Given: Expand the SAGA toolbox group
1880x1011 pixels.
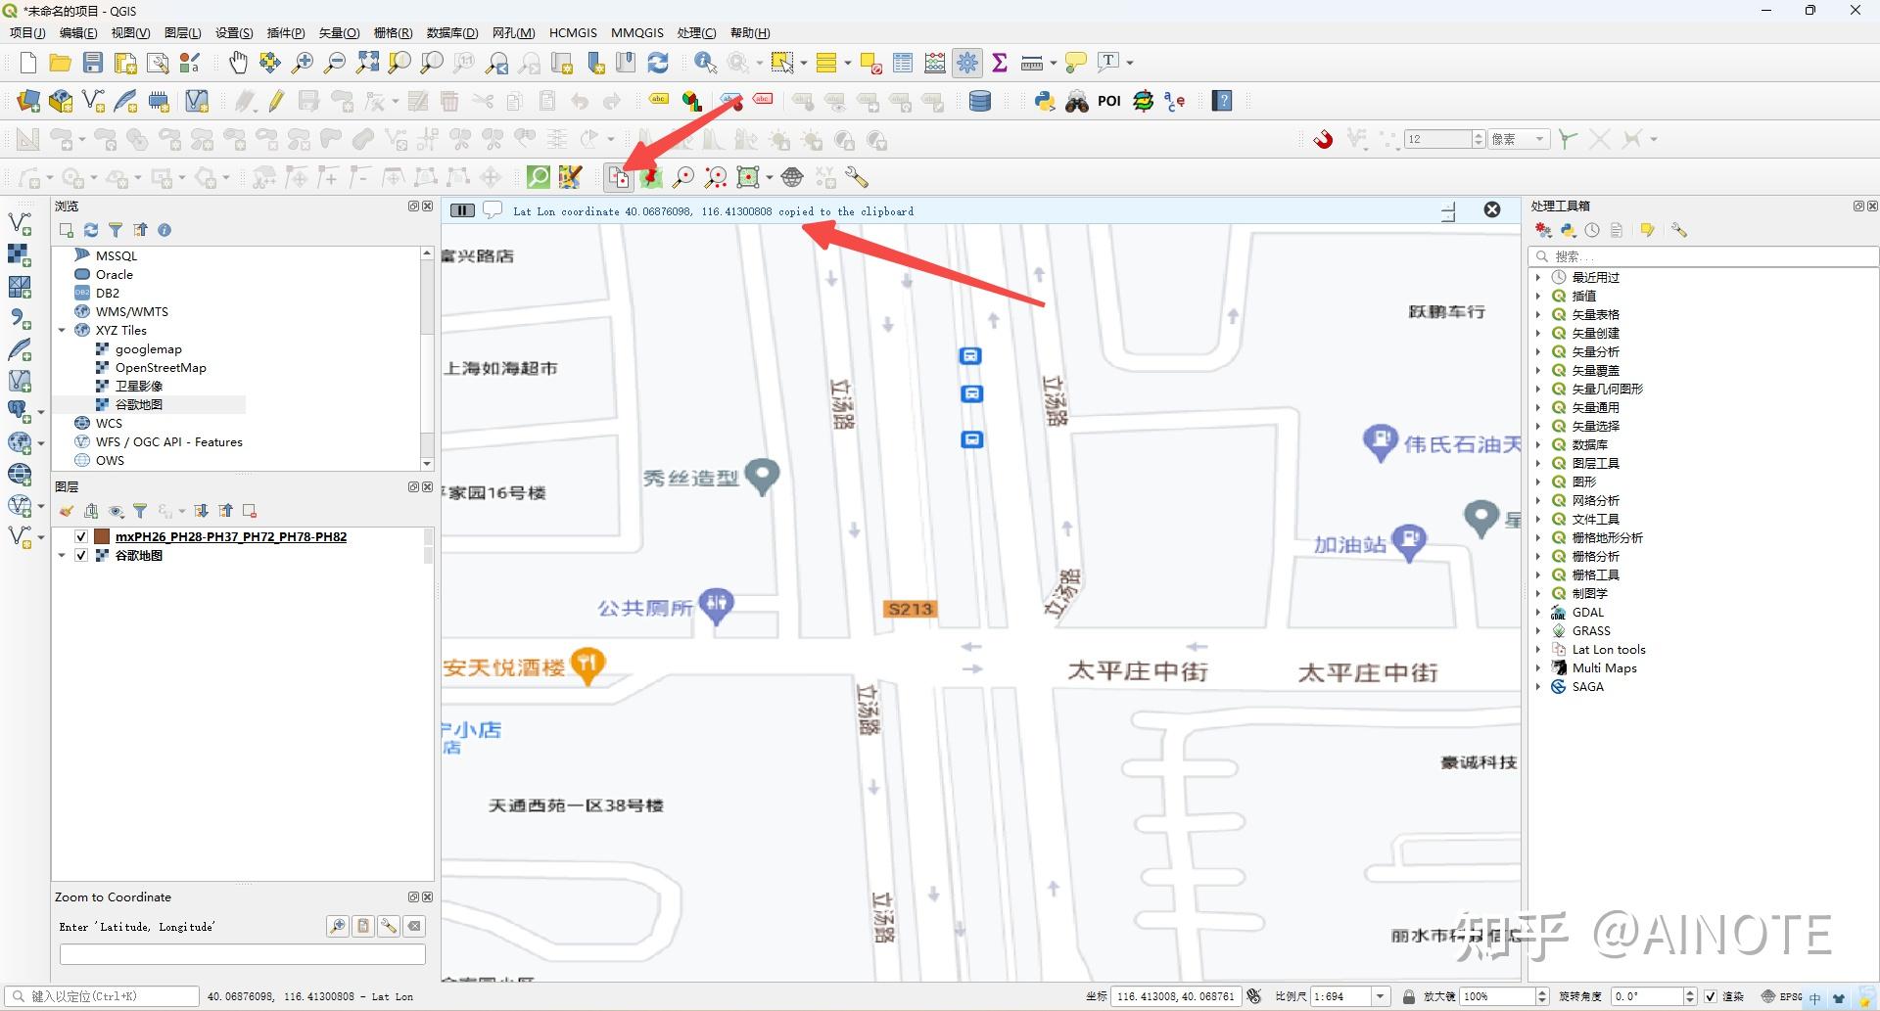Looking at the screenshot, I should tap(1538, 686).
